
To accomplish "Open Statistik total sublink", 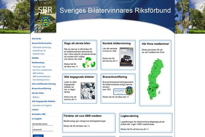I will 38,54.
